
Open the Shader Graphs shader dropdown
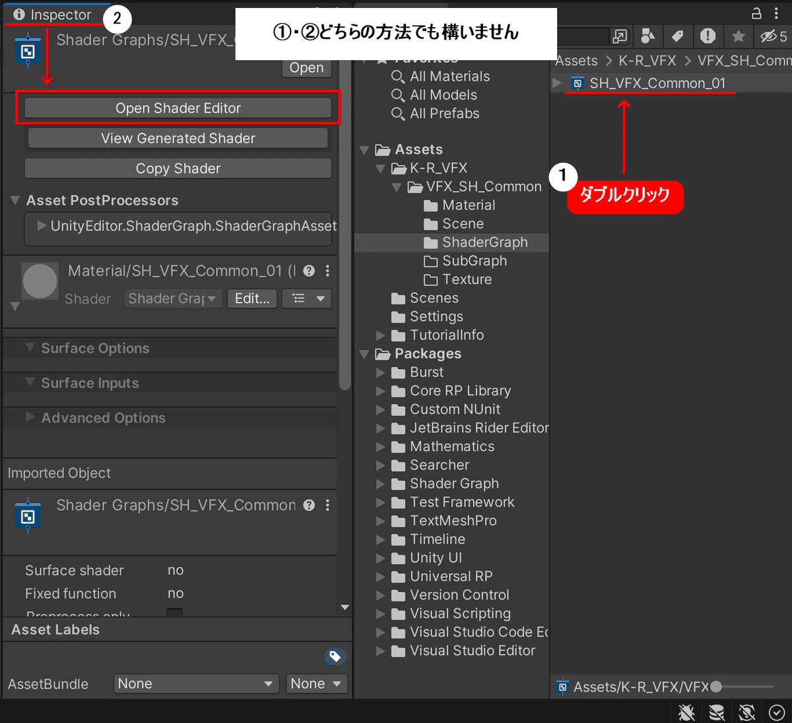[x=172, y=298]
